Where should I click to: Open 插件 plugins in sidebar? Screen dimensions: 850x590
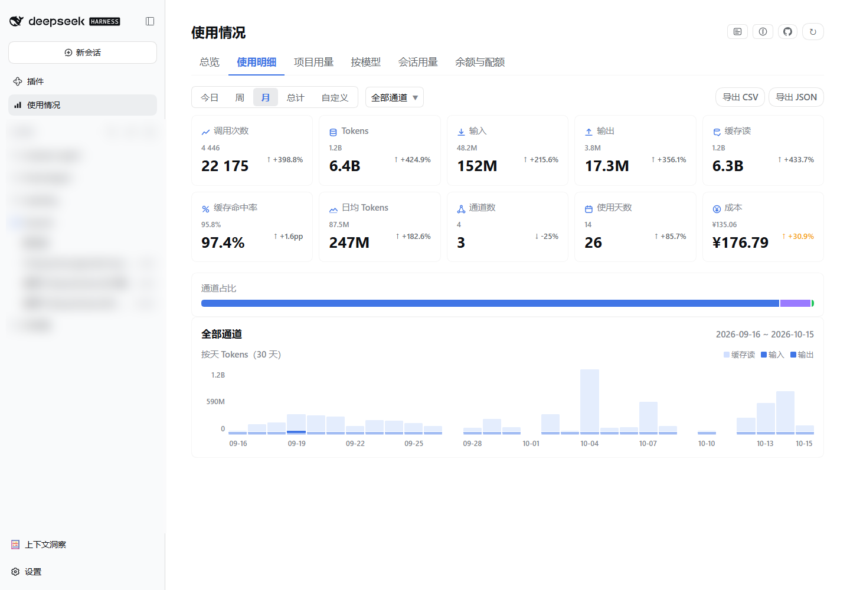[83, 81]
